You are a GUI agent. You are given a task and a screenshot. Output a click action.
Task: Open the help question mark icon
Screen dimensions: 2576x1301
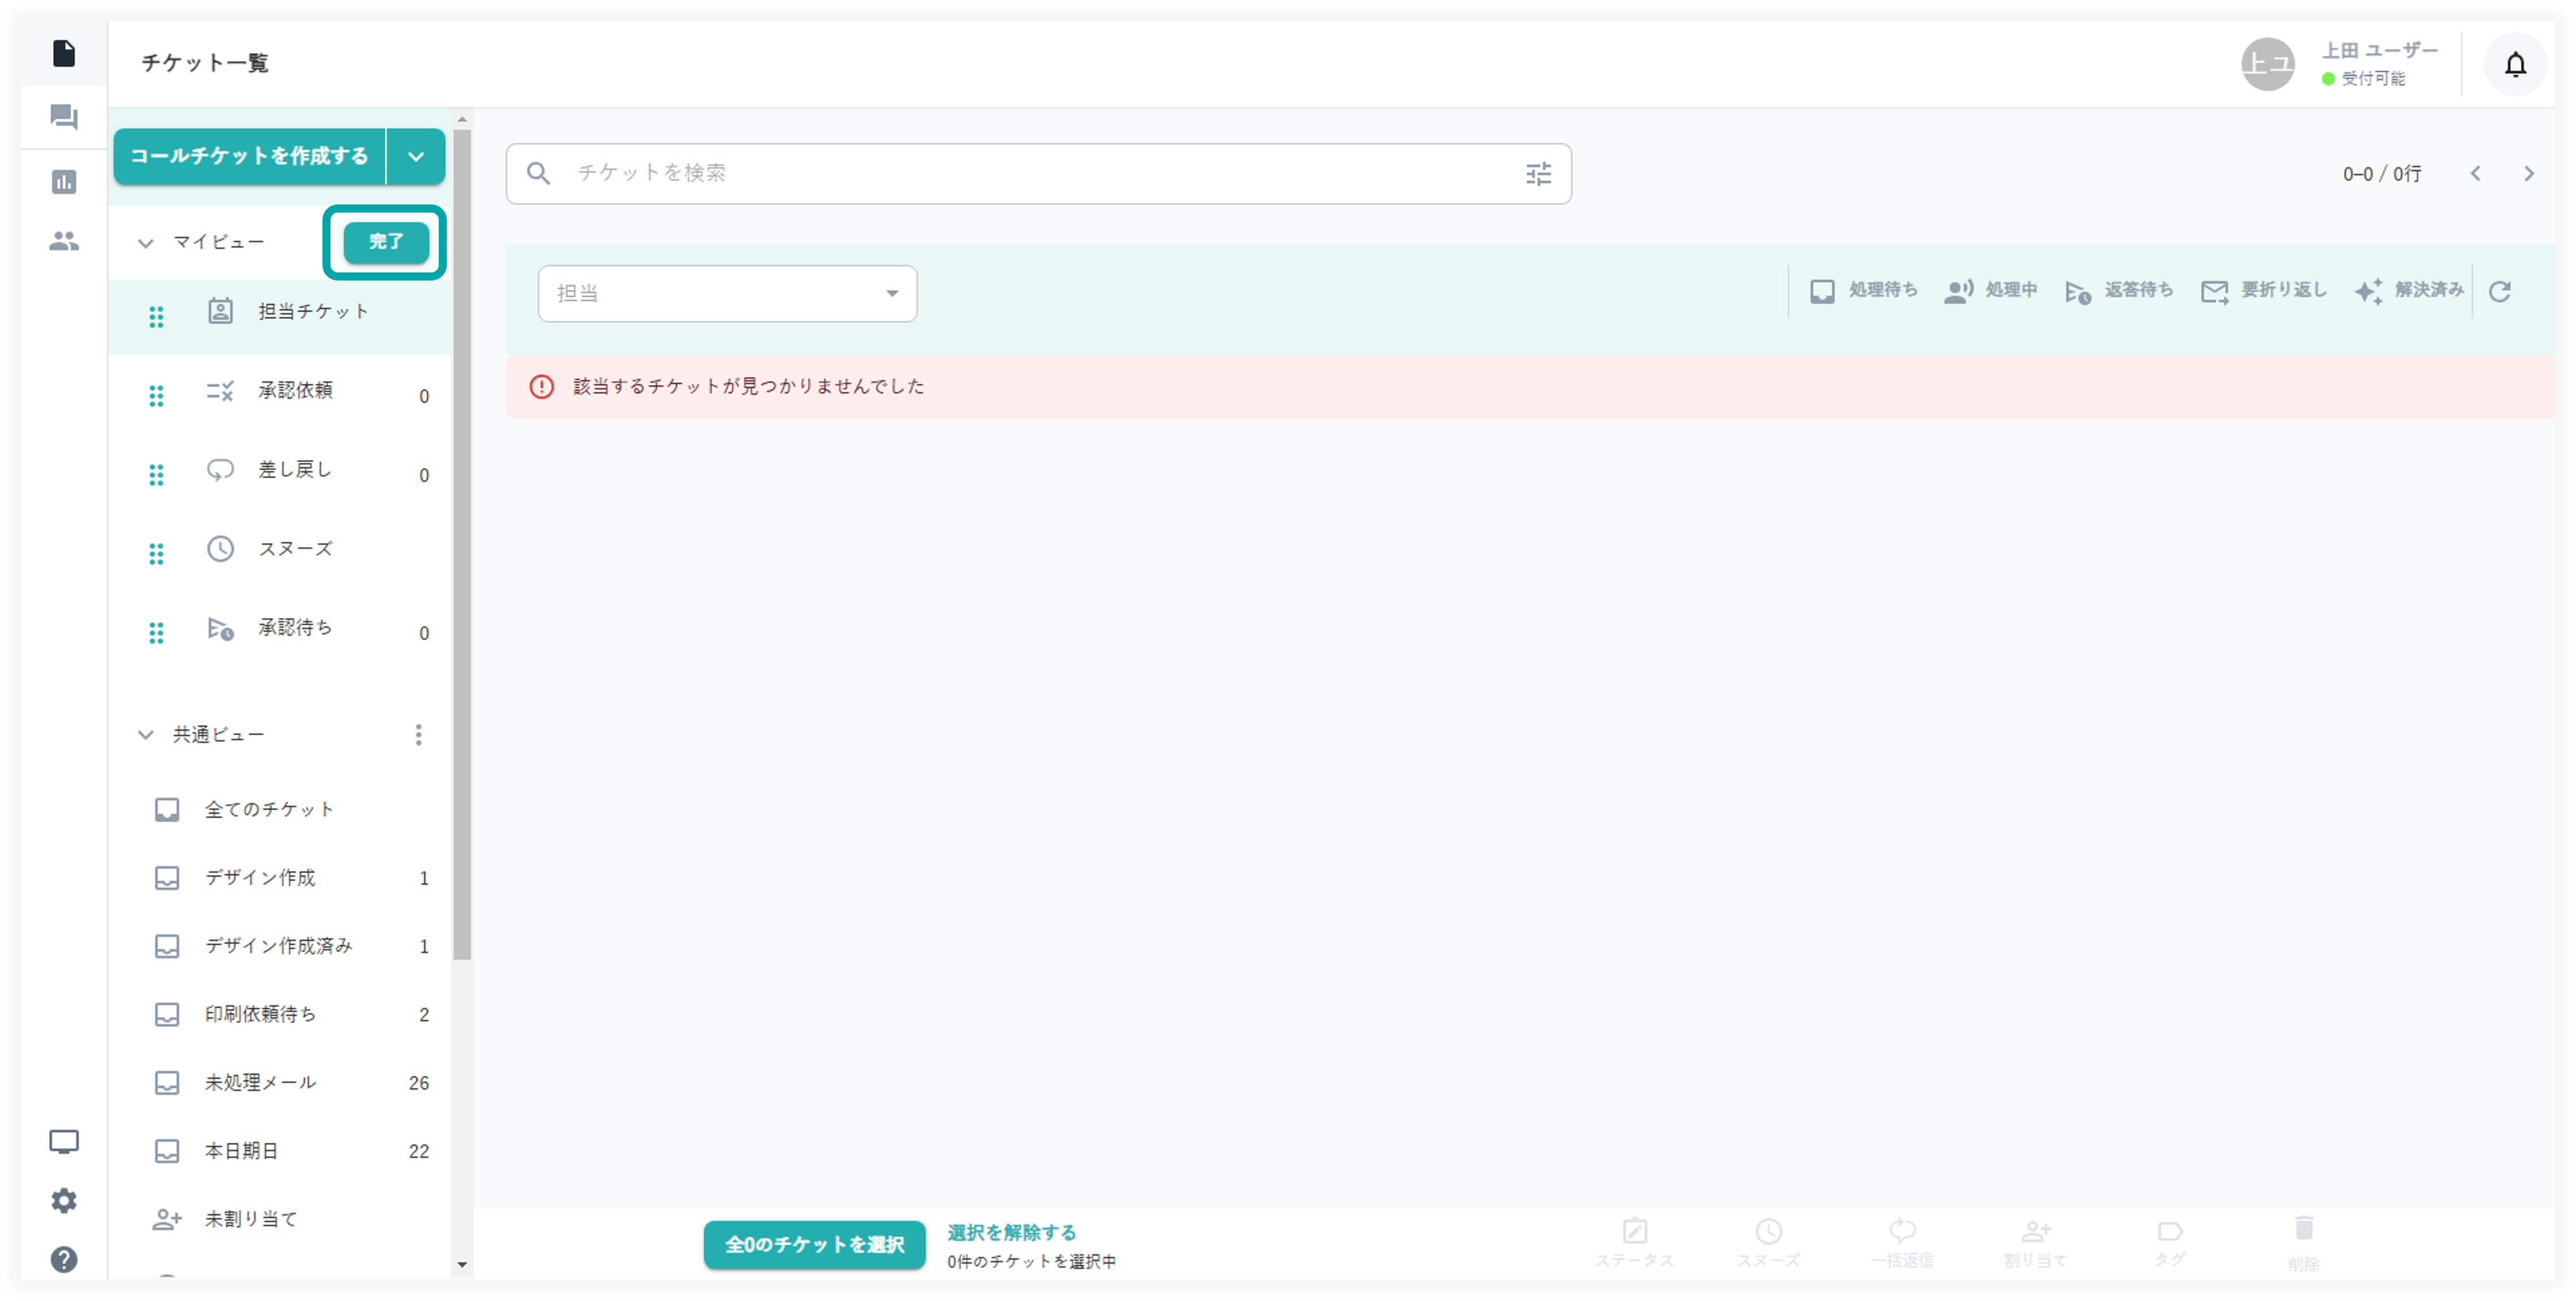pyautogui.click(x=64, y=1259)
